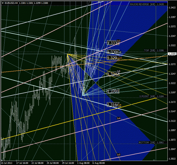Screen dimensions: 177x165
Task: Click the boxed price label 1.3330 on chart
Action: point(113,43)
